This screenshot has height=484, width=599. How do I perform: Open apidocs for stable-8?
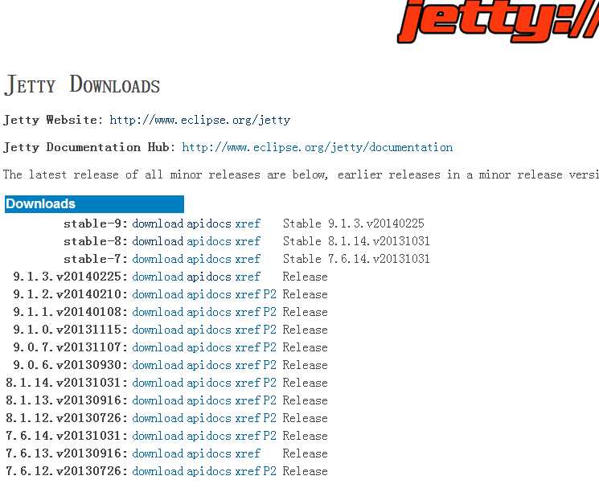click(x=209, y=241)
